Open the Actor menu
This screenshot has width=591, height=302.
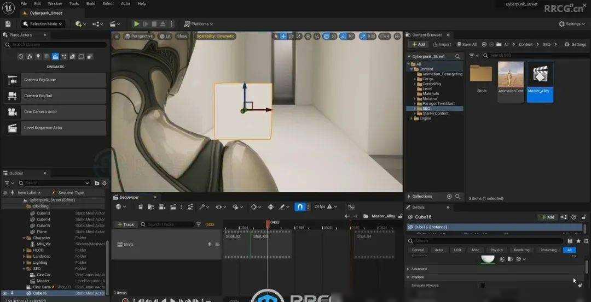[125, 3]
